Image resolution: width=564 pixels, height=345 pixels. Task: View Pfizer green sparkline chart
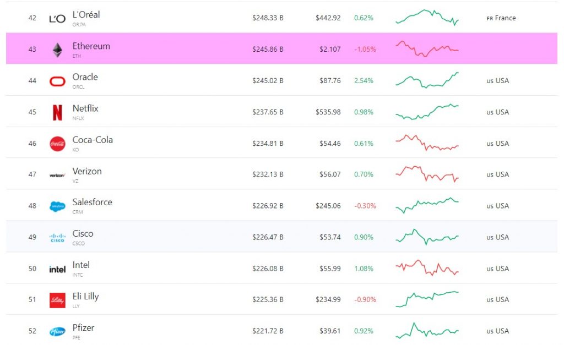tap(427, 331)
